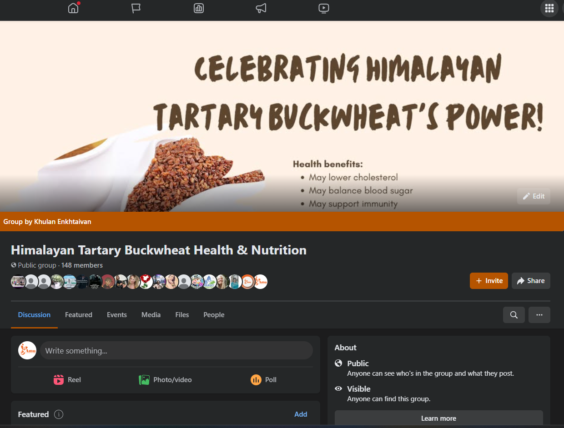Screen dimensions: 564x428
Task: Search the group with magnifier icon
Action: click(514, 315)
